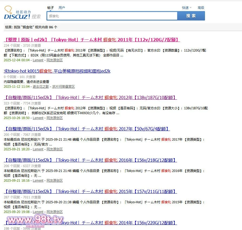This screenshot has width=242, height=230.
Task: Open the 2015年 157v/211G result title
Action: 90,192
